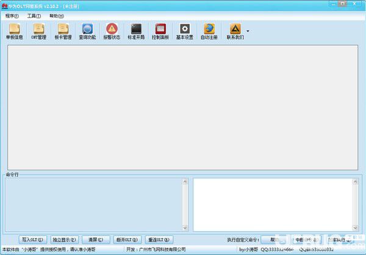The width and height of the screenshot is (366, 255).
Task: Click the Huawei logo in the title bar
Action: pos(4,6)
